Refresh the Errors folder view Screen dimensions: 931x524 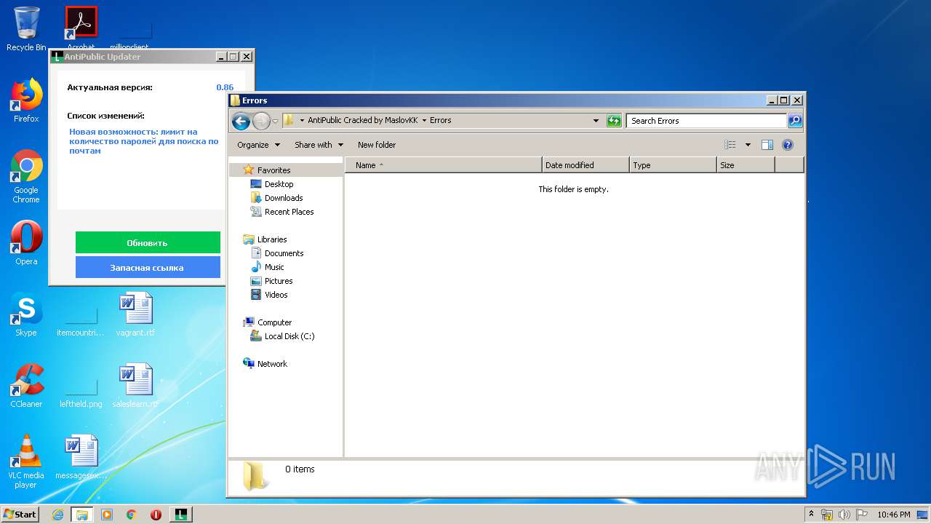click(x=615, y=121)
